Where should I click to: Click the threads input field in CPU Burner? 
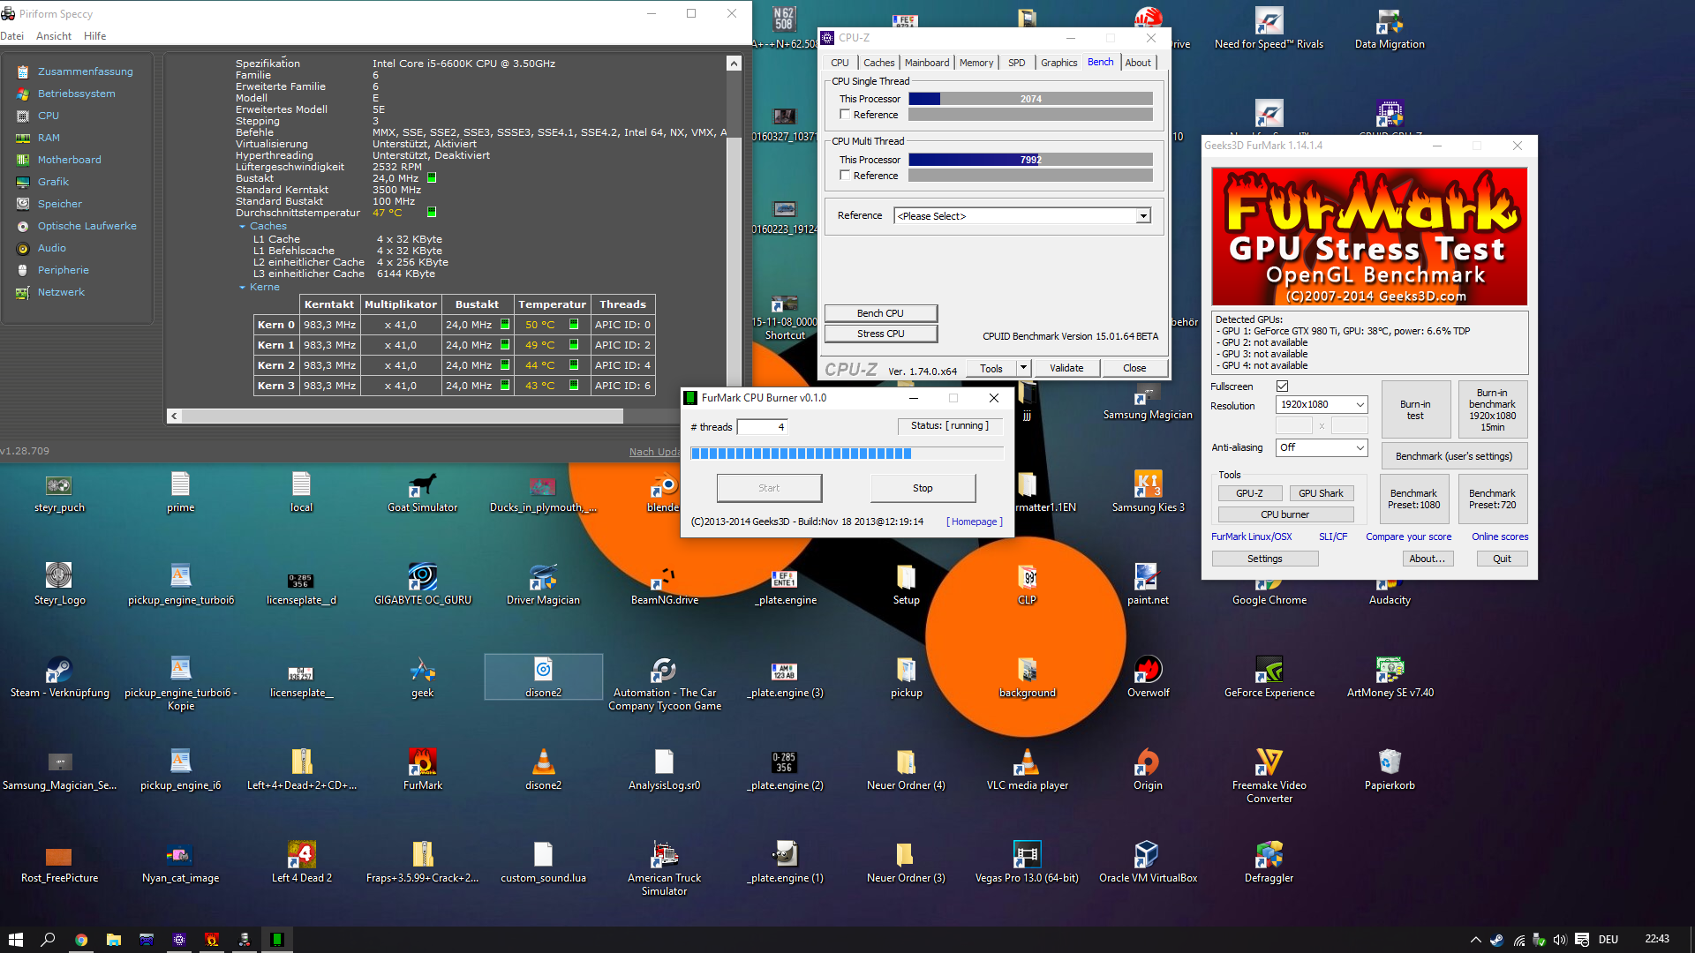click(762, 427)
